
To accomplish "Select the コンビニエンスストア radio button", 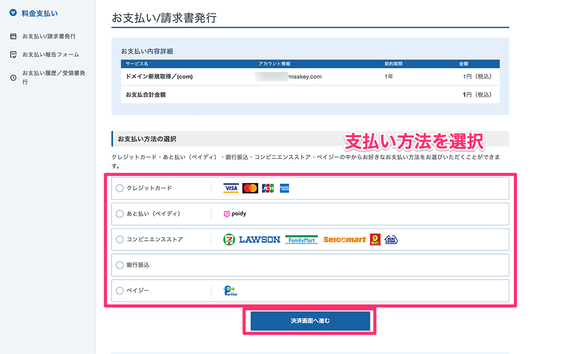I will coord(120,240).
